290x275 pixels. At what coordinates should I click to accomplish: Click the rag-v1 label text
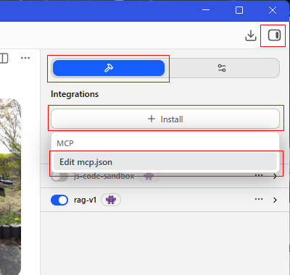pos(86,200)
